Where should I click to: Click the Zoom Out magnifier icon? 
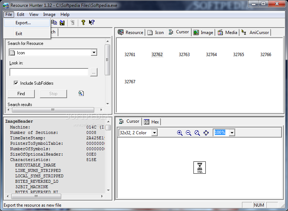[x=188, y=133]
